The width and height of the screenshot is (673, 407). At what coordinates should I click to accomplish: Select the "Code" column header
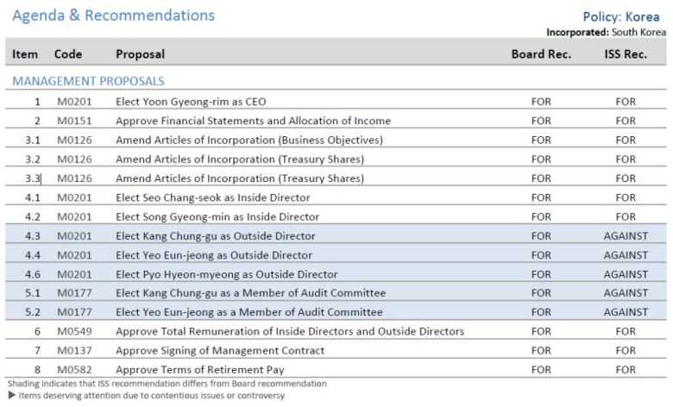(x=68, y=53)
